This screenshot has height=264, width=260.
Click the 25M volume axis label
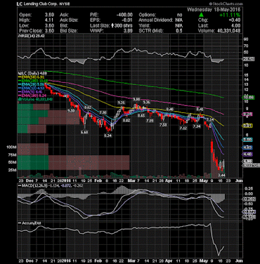pos(13,170)
